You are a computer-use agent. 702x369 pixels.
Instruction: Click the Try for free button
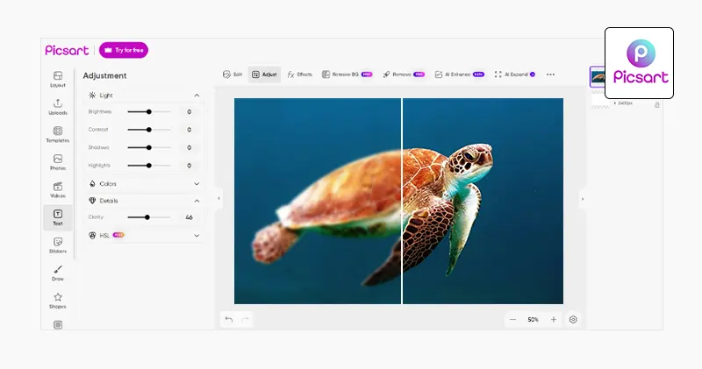click(124, 50)
